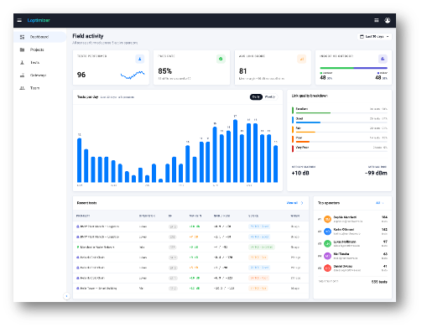Click the orange avatar of top operator #1
Viewport: 422px width, 328px height.
[x=327, y=219]
